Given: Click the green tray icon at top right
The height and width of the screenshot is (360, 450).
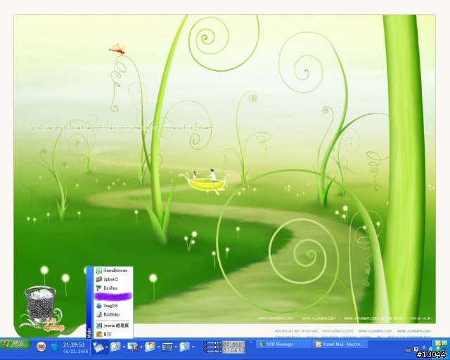Looking at the screenshot, I should click(x=444, y=343).
